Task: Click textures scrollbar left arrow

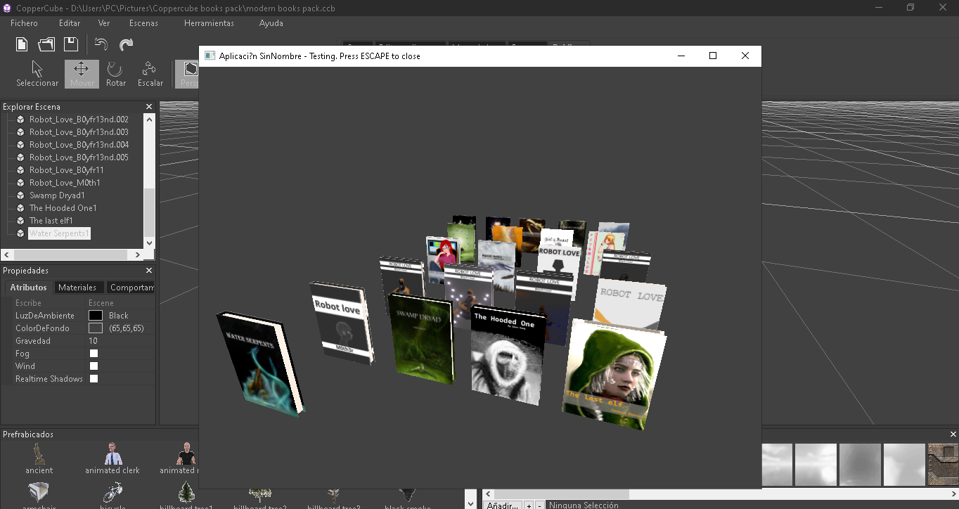Action: (x=488, y=494)
